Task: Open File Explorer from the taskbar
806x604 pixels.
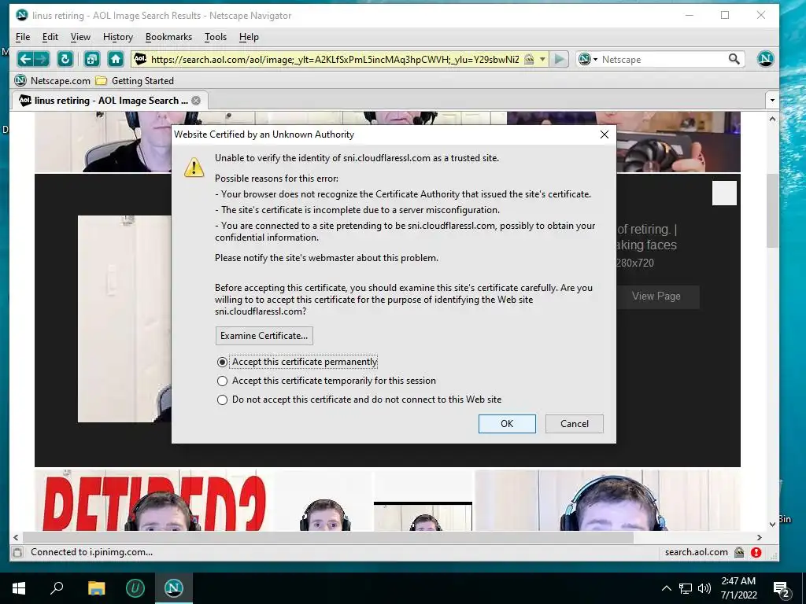Action: coord(96,588)
